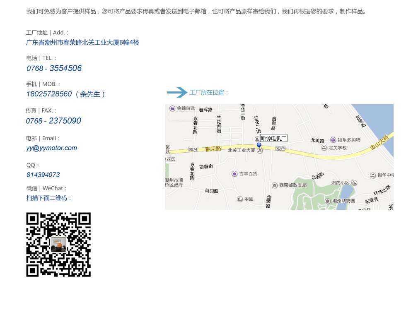Click the 丽春街 street label on the map
Image resolution: width=406 pixels, height=331 pixels.
206,166
